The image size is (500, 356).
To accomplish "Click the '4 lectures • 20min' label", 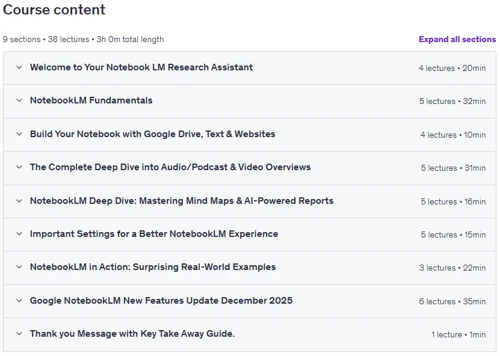I will (452, 68).
